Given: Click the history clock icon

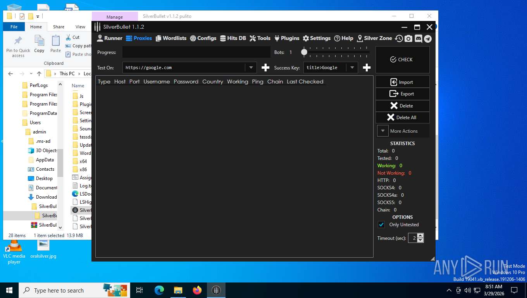Looking at the screenshot, I should tap(399, 38).
